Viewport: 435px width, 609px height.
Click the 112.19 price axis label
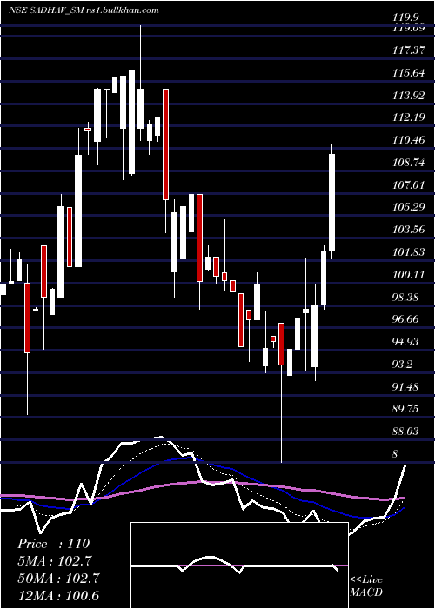pyautogui.click(x=408, y=117)
